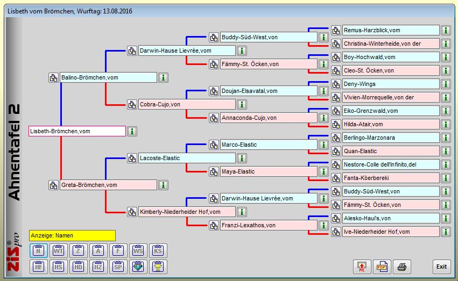
Task: Select the WT display button
Action: pyautogui.click(x=59, y=250)
